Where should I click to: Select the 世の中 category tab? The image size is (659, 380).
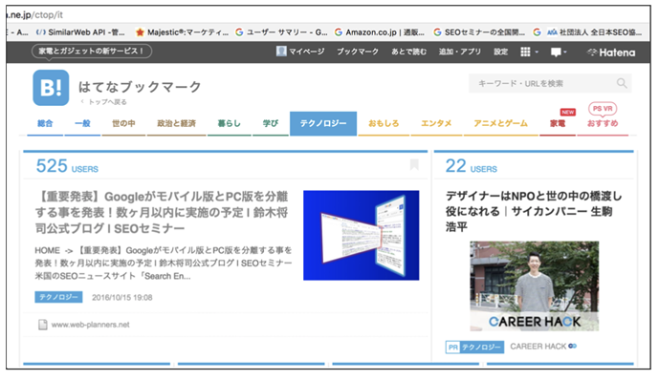(123, 123)
